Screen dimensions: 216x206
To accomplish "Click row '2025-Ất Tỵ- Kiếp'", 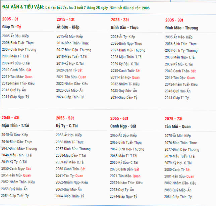I will tap(123, 37).
